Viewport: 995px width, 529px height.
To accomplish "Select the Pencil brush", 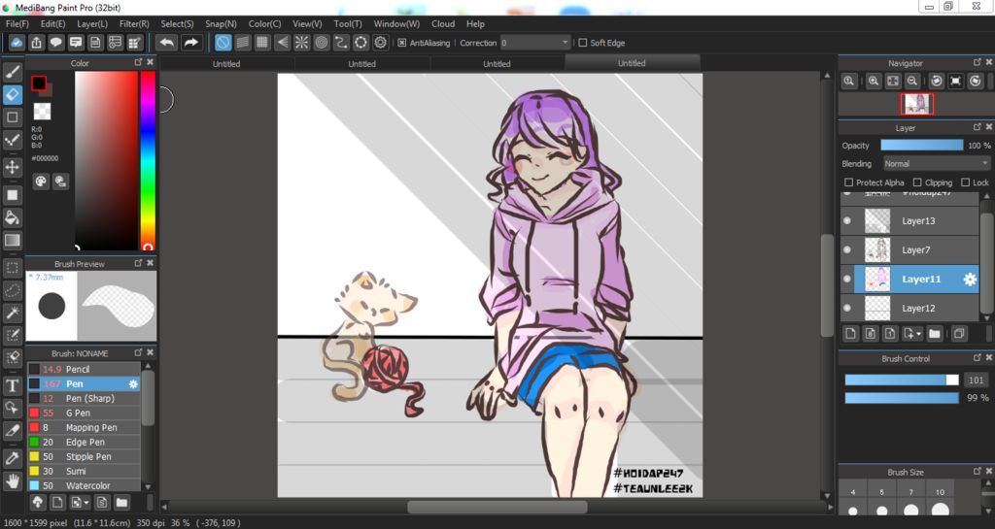I will 84,370.
